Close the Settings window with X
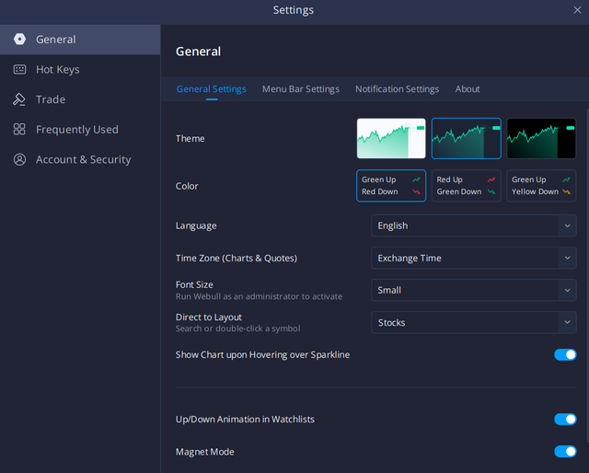Viewport: 589px width, 473px height. [x=577, y=10]
